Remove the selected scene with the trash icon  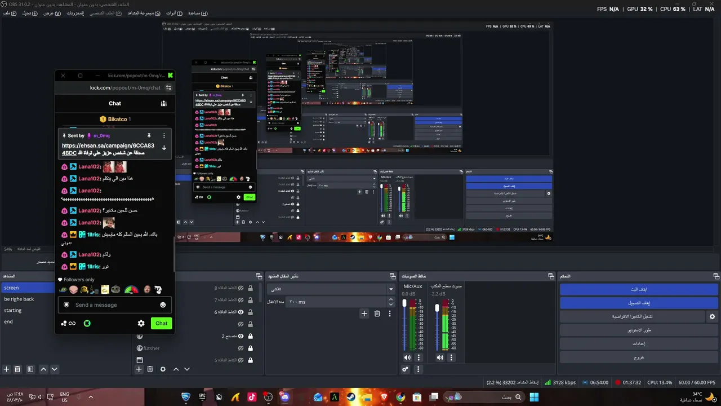17,369
